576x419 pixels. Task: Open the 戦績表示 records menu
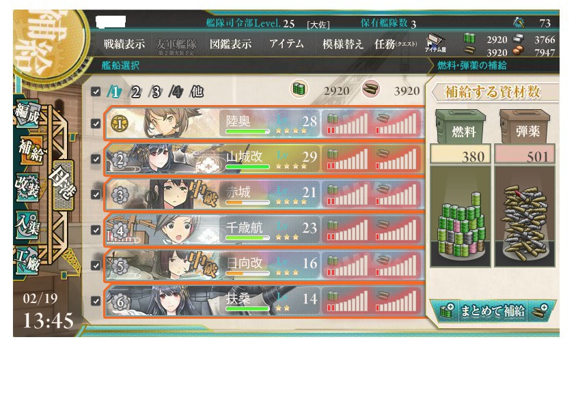click(x=124, y=44)
